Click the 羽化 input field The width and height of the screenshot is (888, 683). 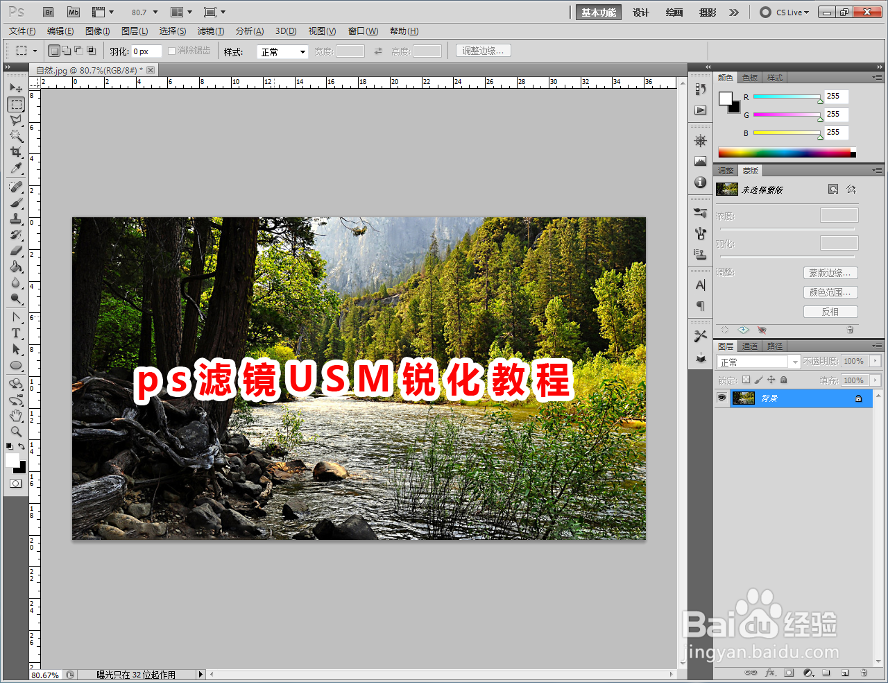tap(147, 51)
